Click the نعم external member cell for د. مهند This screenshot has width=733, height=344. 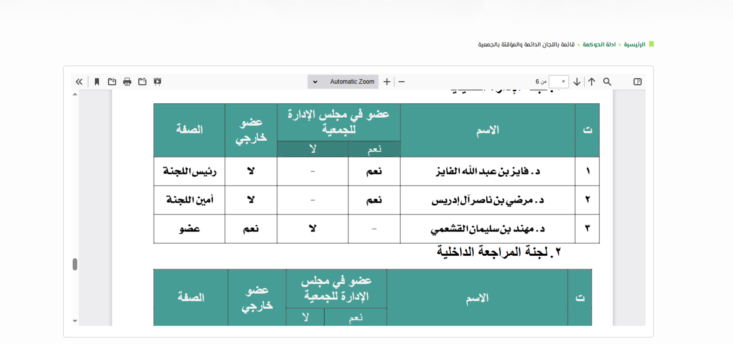(251, 229)
